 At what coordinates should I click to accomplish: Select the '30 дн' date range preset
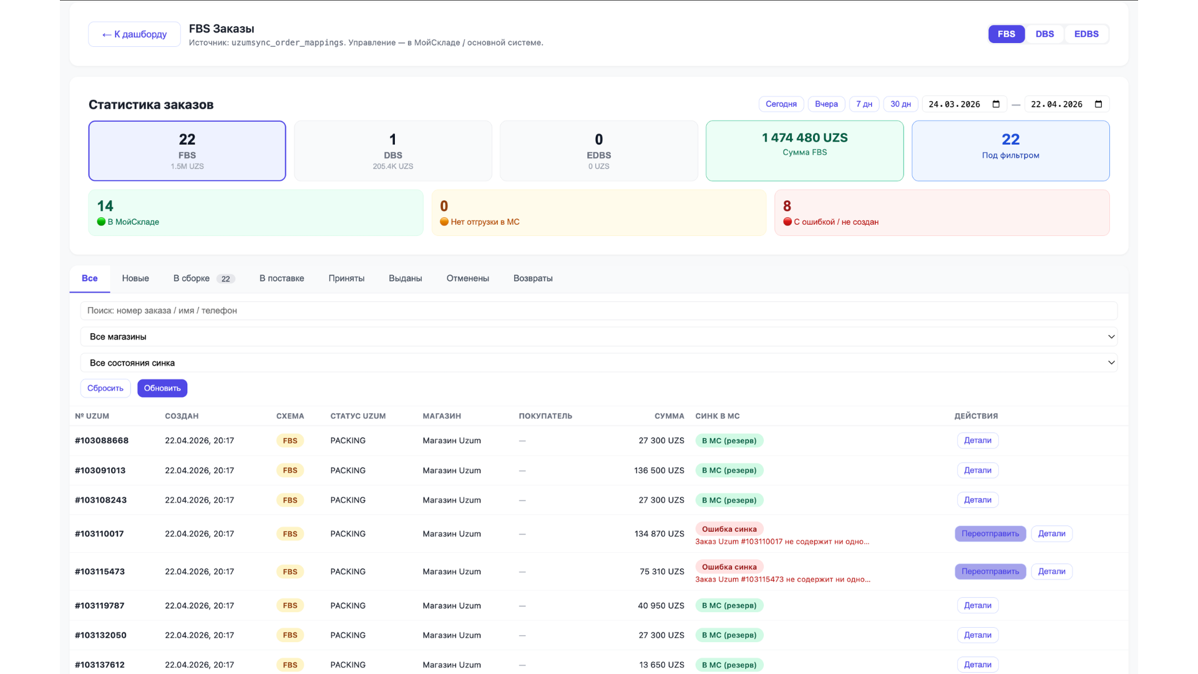click(900, 104)
